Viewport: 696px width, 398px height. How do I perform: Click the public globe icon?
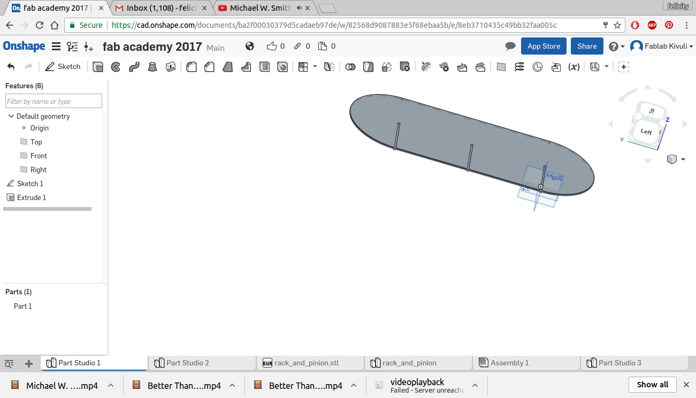click(x=250, y=46)
